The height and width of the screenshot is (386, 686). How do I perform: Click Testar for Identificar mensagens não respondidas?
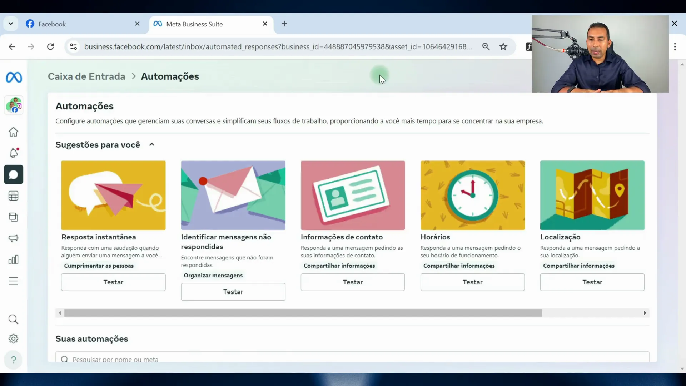pos(233,292)
